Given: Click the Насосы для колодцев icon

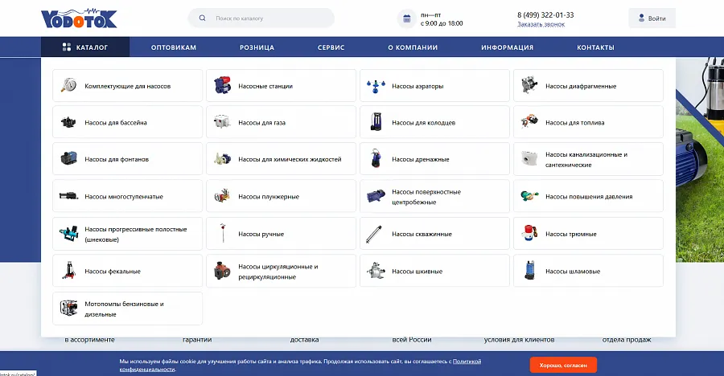Looking at the screenshot, I should 376,122.
